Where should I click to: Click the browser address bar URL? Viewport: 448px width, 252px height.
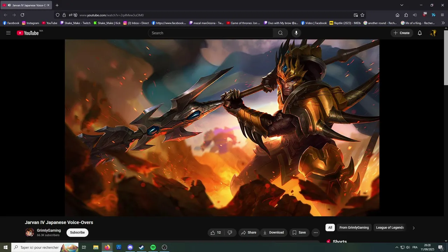coord(111,15)
